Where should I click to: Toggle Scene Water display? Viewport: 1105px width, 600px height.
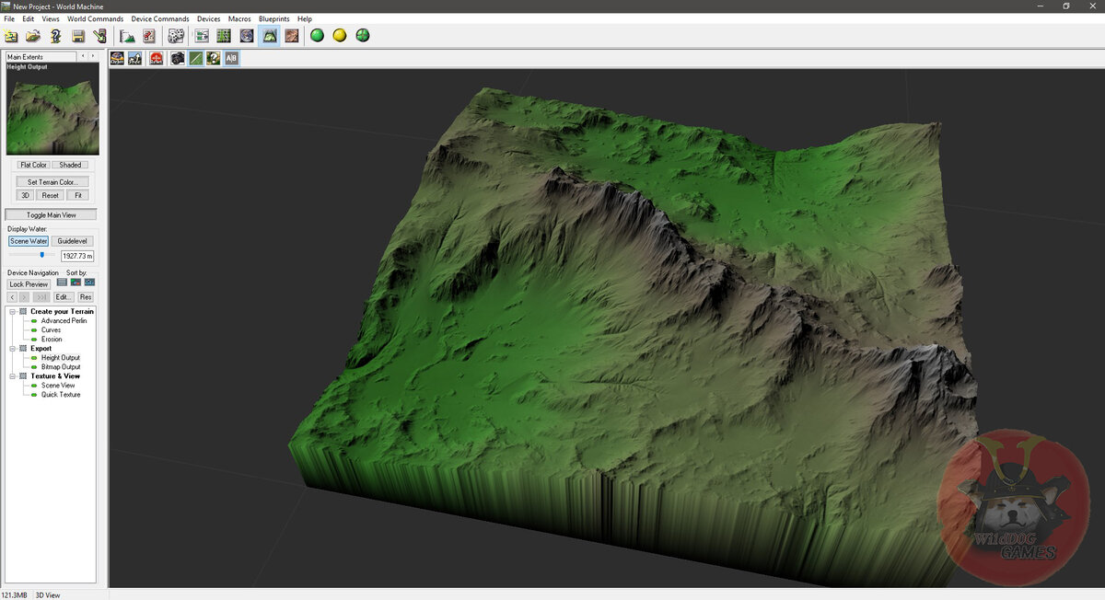point(29,241)
